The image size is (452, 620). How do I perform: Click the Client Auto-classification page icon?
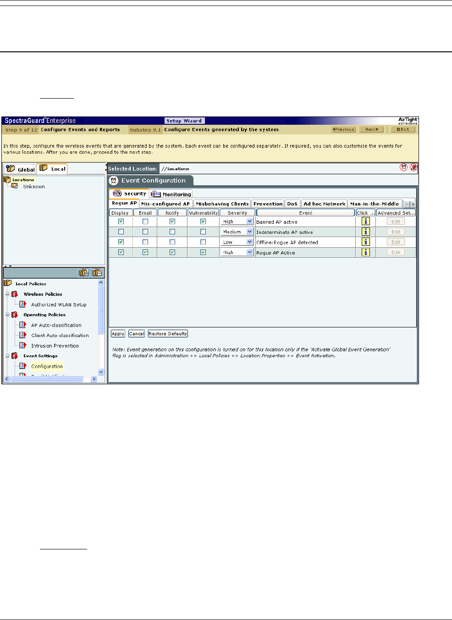[23, 335]
